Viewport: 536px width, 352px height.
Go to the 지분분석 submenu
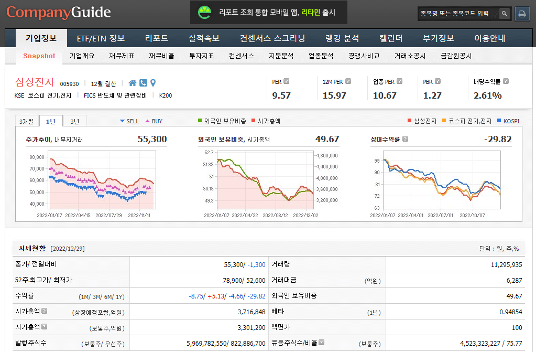281,56
